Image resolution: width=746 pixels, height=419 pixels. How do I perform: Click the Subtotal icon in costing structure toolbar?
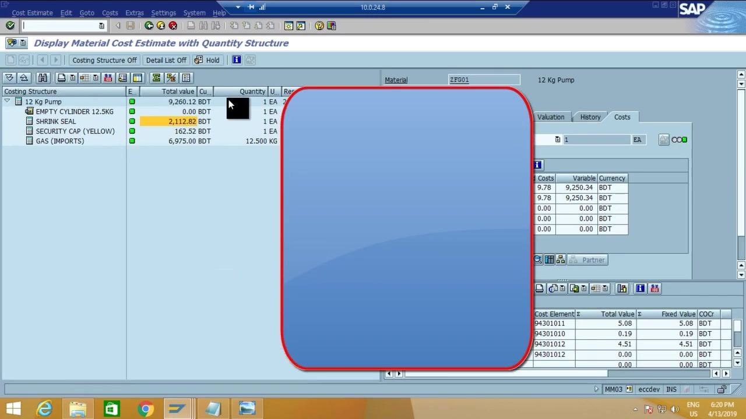click(x=171, y=78)
